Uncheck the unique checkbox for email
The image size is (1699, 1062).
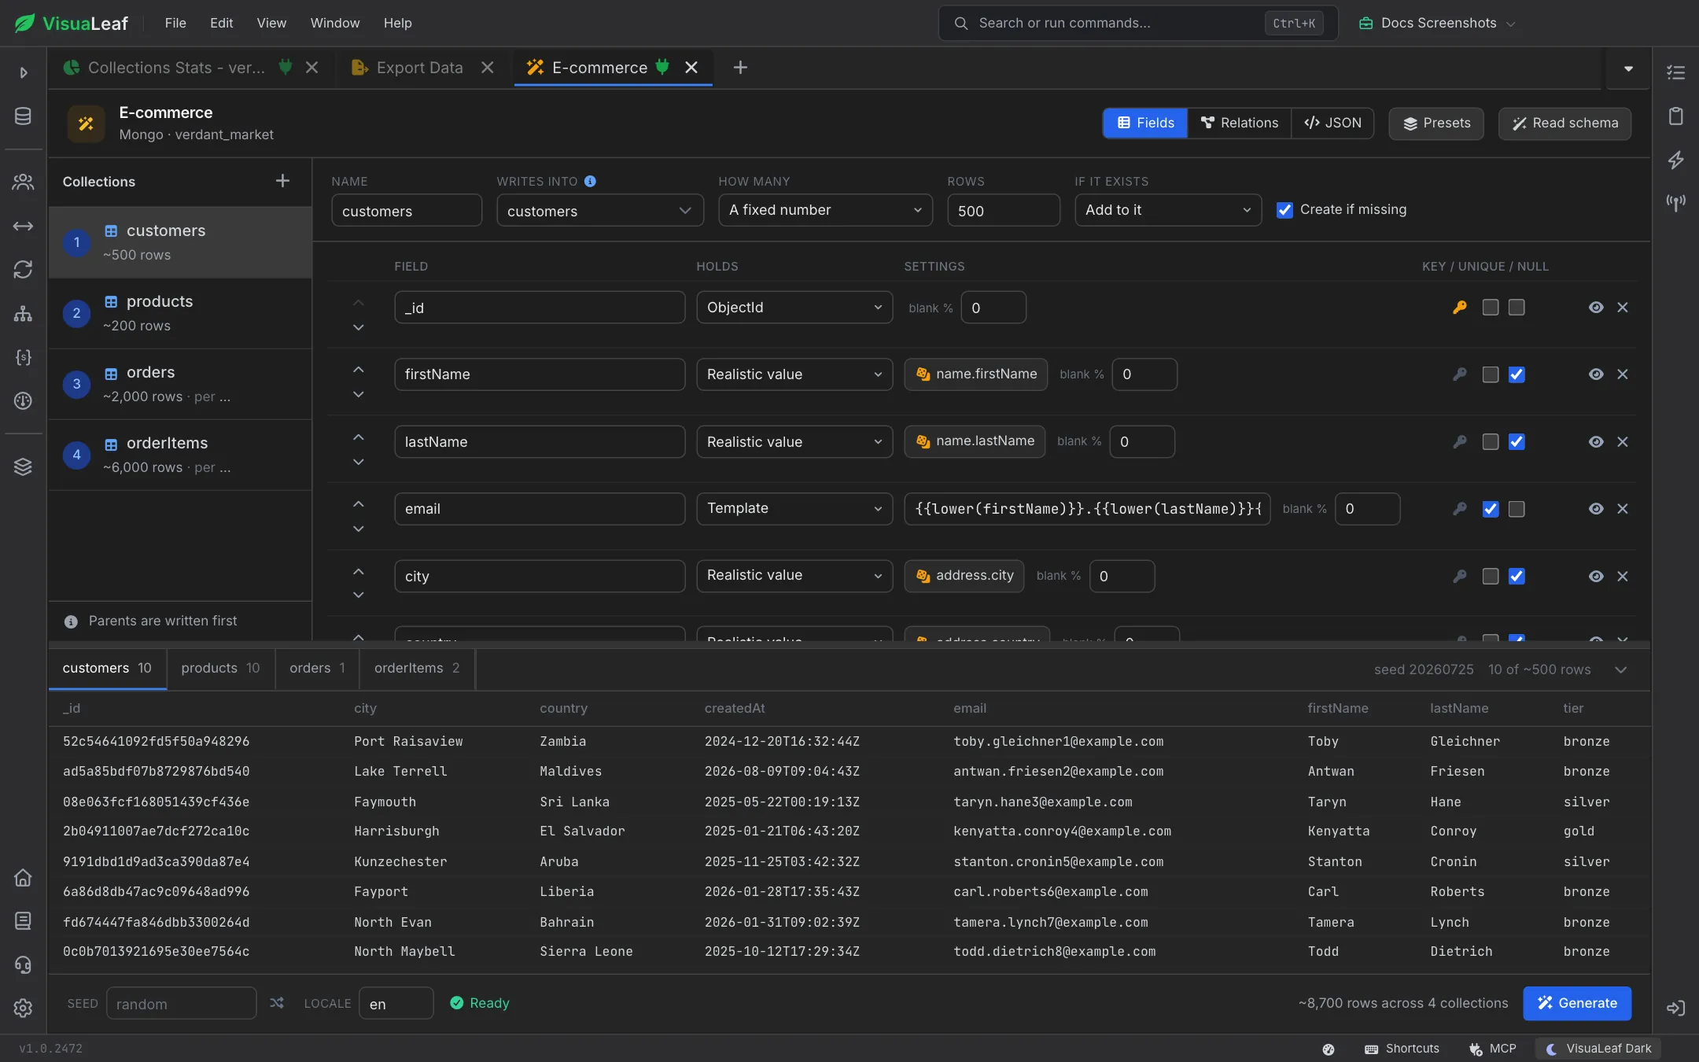(x=1491, y=509)
